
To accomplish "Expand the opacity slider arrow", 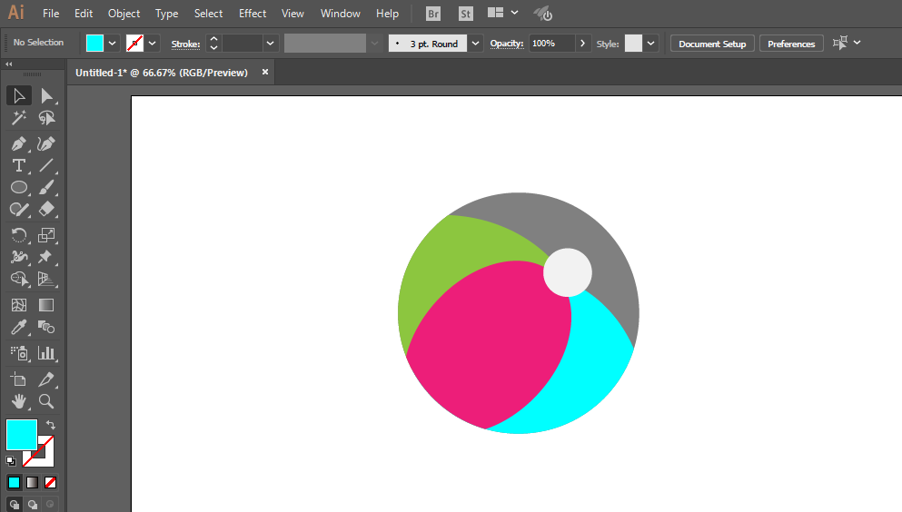I will tap(583, 43).
